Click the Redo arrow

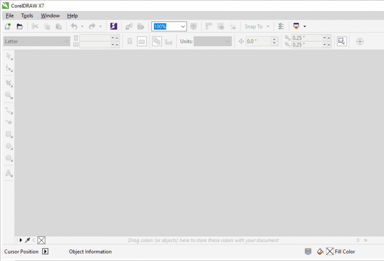[92, 26]
